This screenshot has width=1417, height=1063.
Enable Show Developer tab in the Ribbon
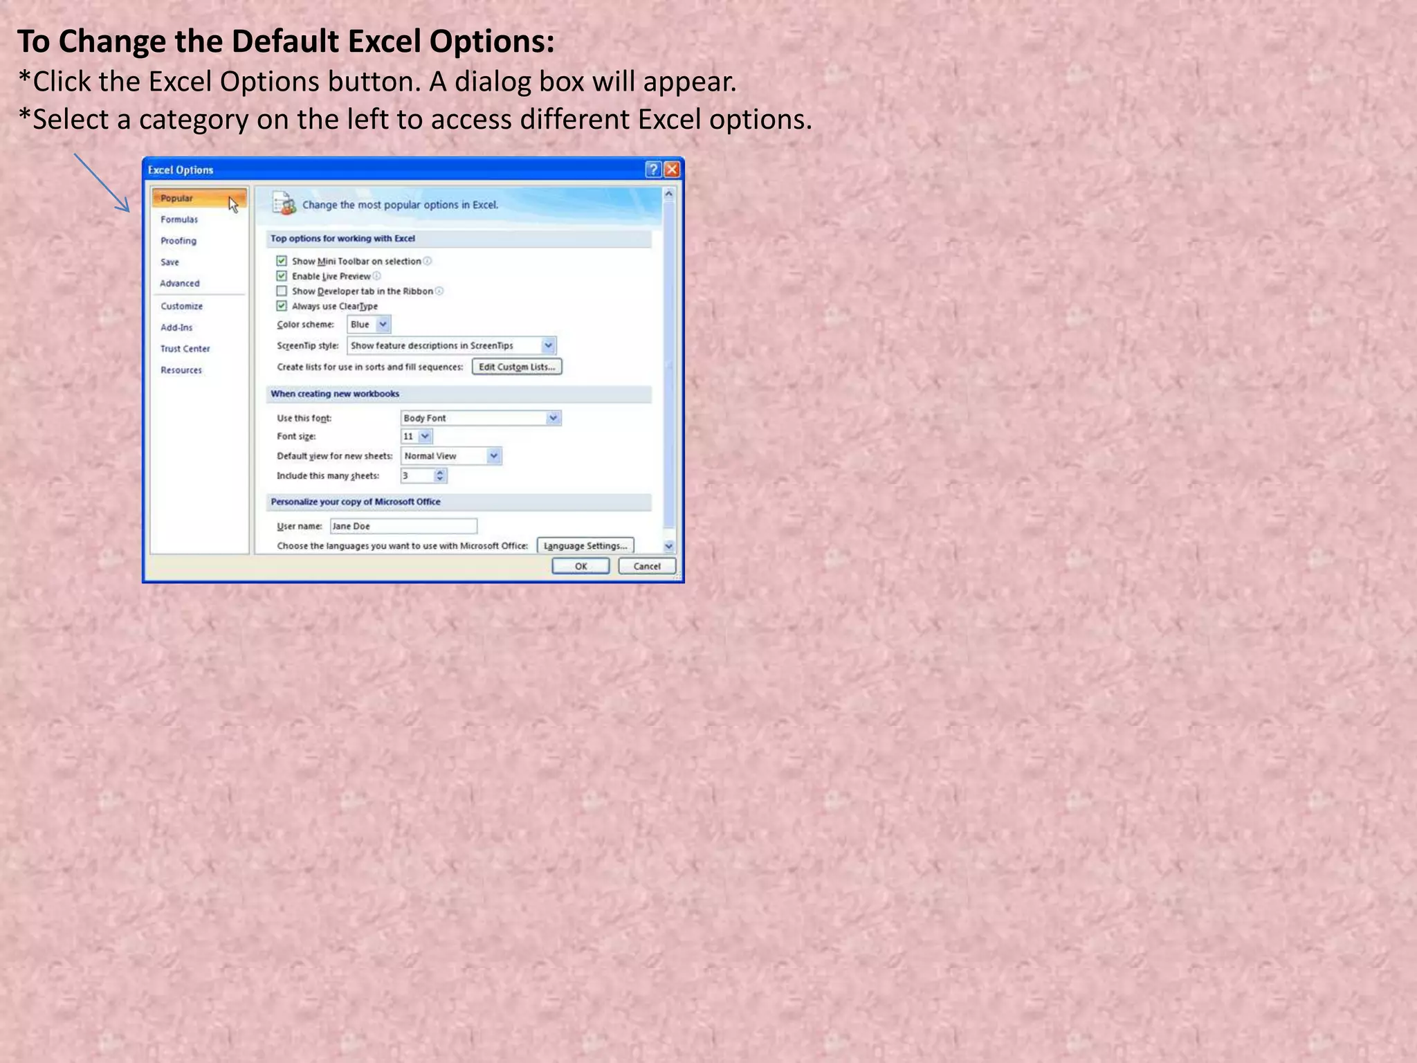282,291
